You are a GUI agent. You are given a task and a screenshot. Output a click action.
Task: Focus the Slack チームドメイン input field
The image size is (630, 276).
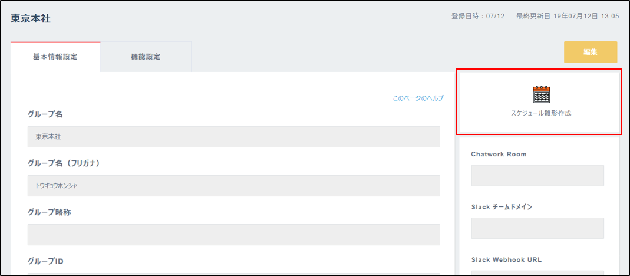point(537,228)
